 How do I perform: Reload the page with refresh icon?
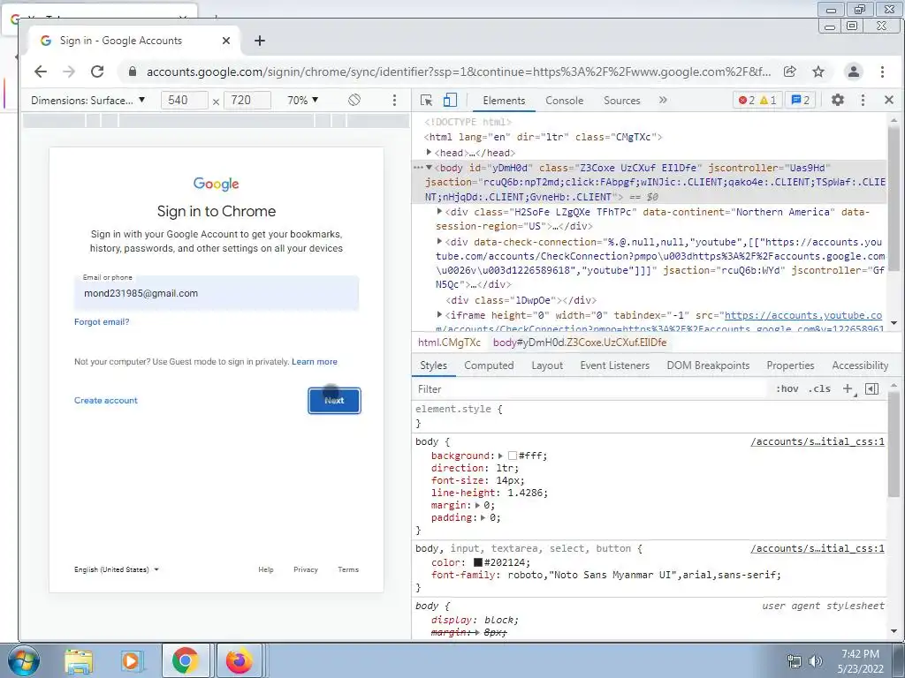tap(97, 72)
